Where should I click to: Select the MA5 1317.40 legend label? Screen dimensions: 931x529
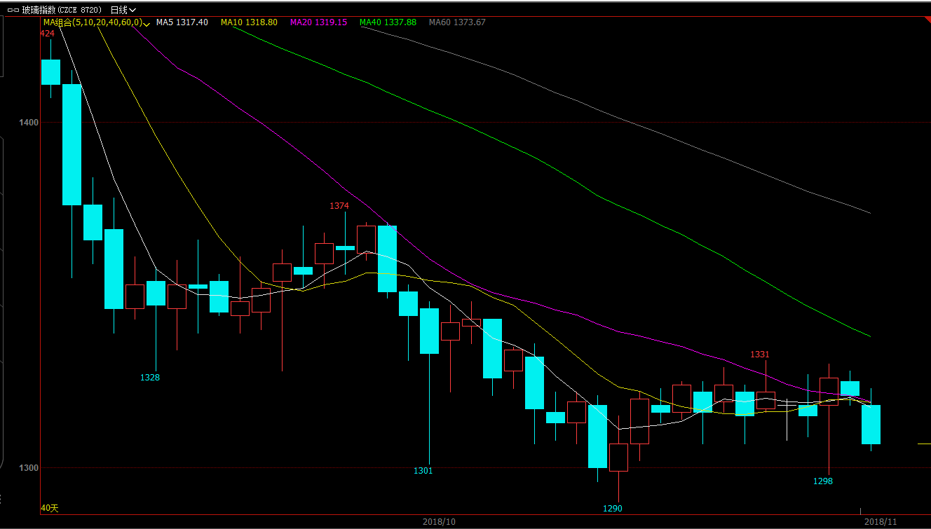tap(182, 22)
